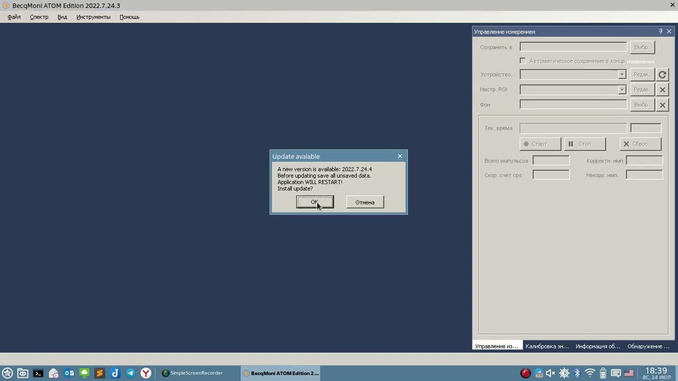Click the Всего импульсов field
Screen dimensions: 678x381
(x=551, y=160)
